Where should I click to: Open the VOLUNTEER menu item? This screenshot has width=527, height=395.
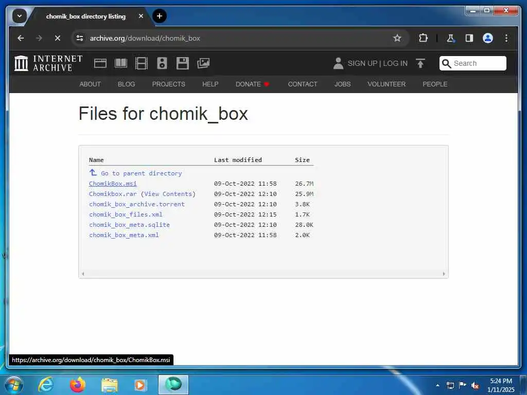tap(387, 84)
